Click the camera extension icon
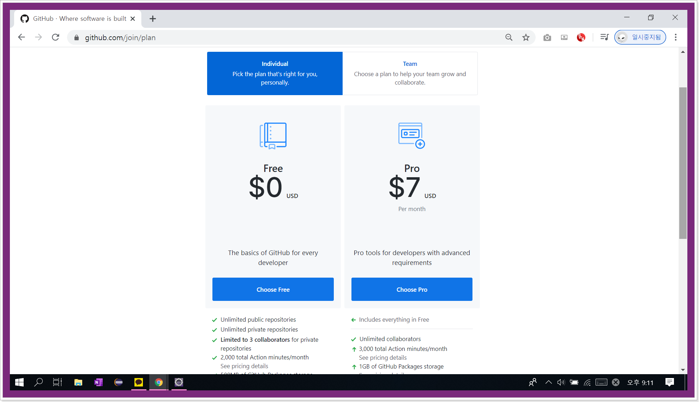 (x=547, y=37)
